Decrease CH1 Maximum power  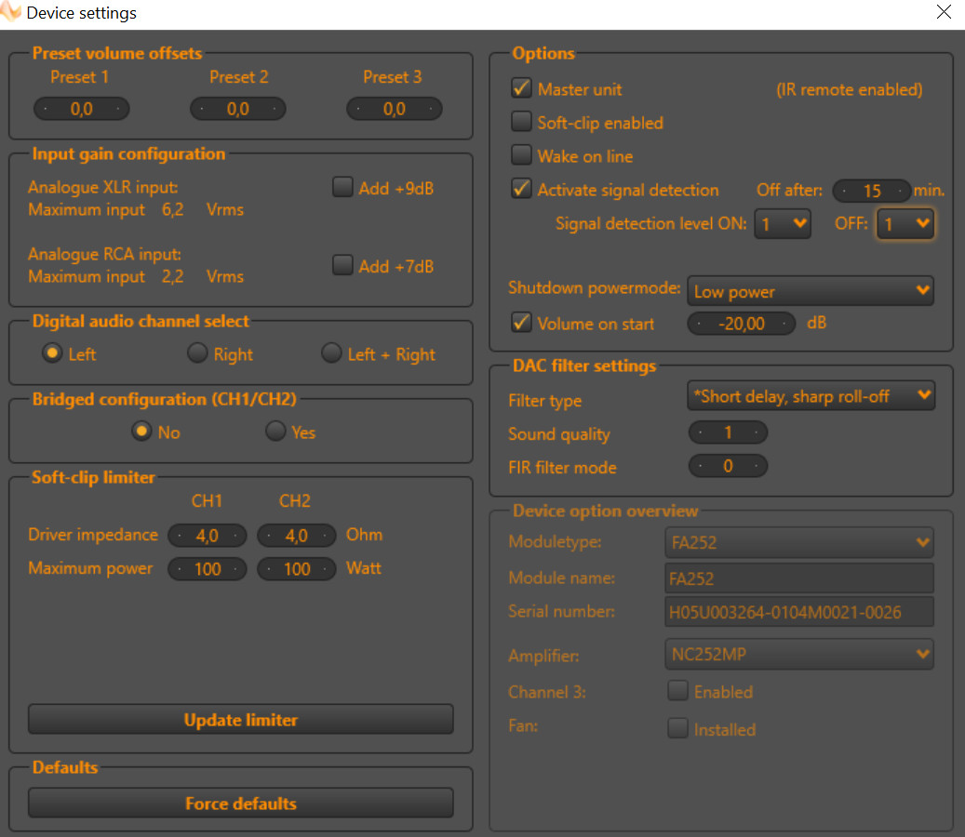coord(179,569)
